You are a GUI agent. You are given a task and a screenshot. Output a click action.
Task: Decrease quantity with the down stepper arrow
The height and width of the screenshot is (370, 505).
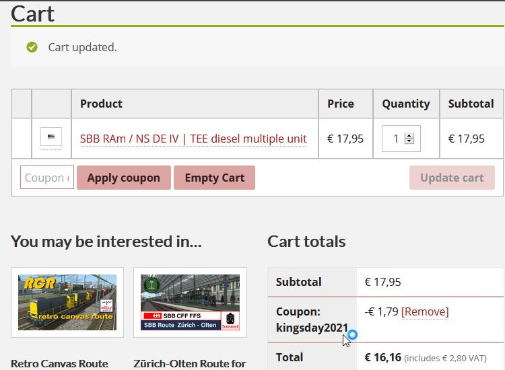(x=409, y=141)
